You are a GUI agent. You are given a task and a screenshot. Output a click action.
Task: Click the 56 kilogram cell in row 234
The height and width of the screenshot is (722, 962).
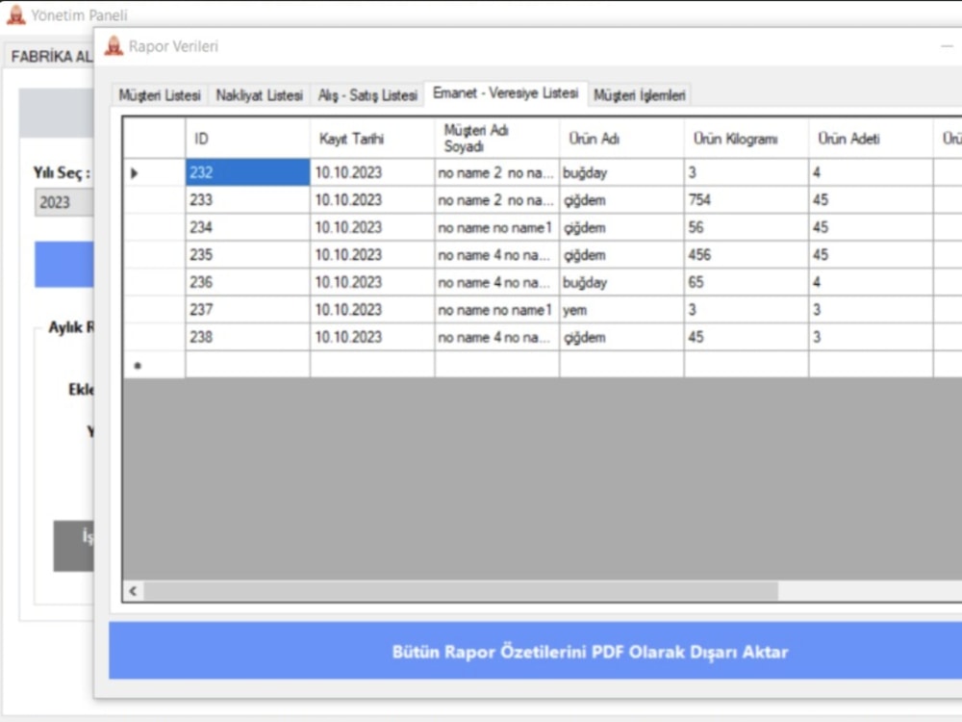(x=747, y=228)
